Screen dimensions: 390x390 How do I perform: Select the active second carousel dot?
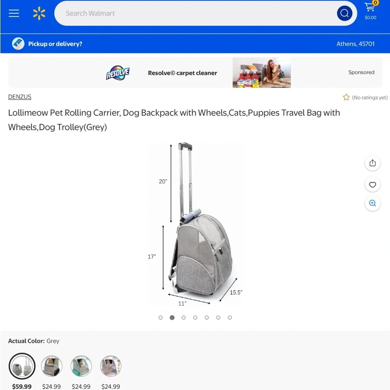tap(172, 317)
